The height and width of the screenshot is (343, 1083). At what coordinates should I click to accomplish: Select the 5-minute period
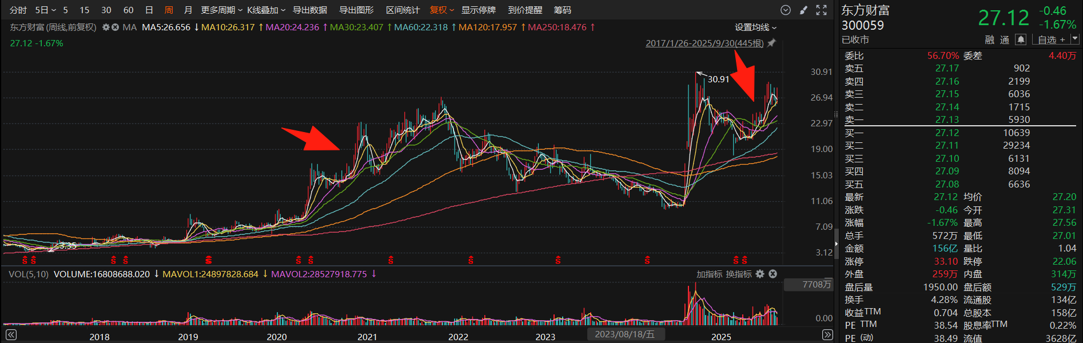click(x=66, y=10)
